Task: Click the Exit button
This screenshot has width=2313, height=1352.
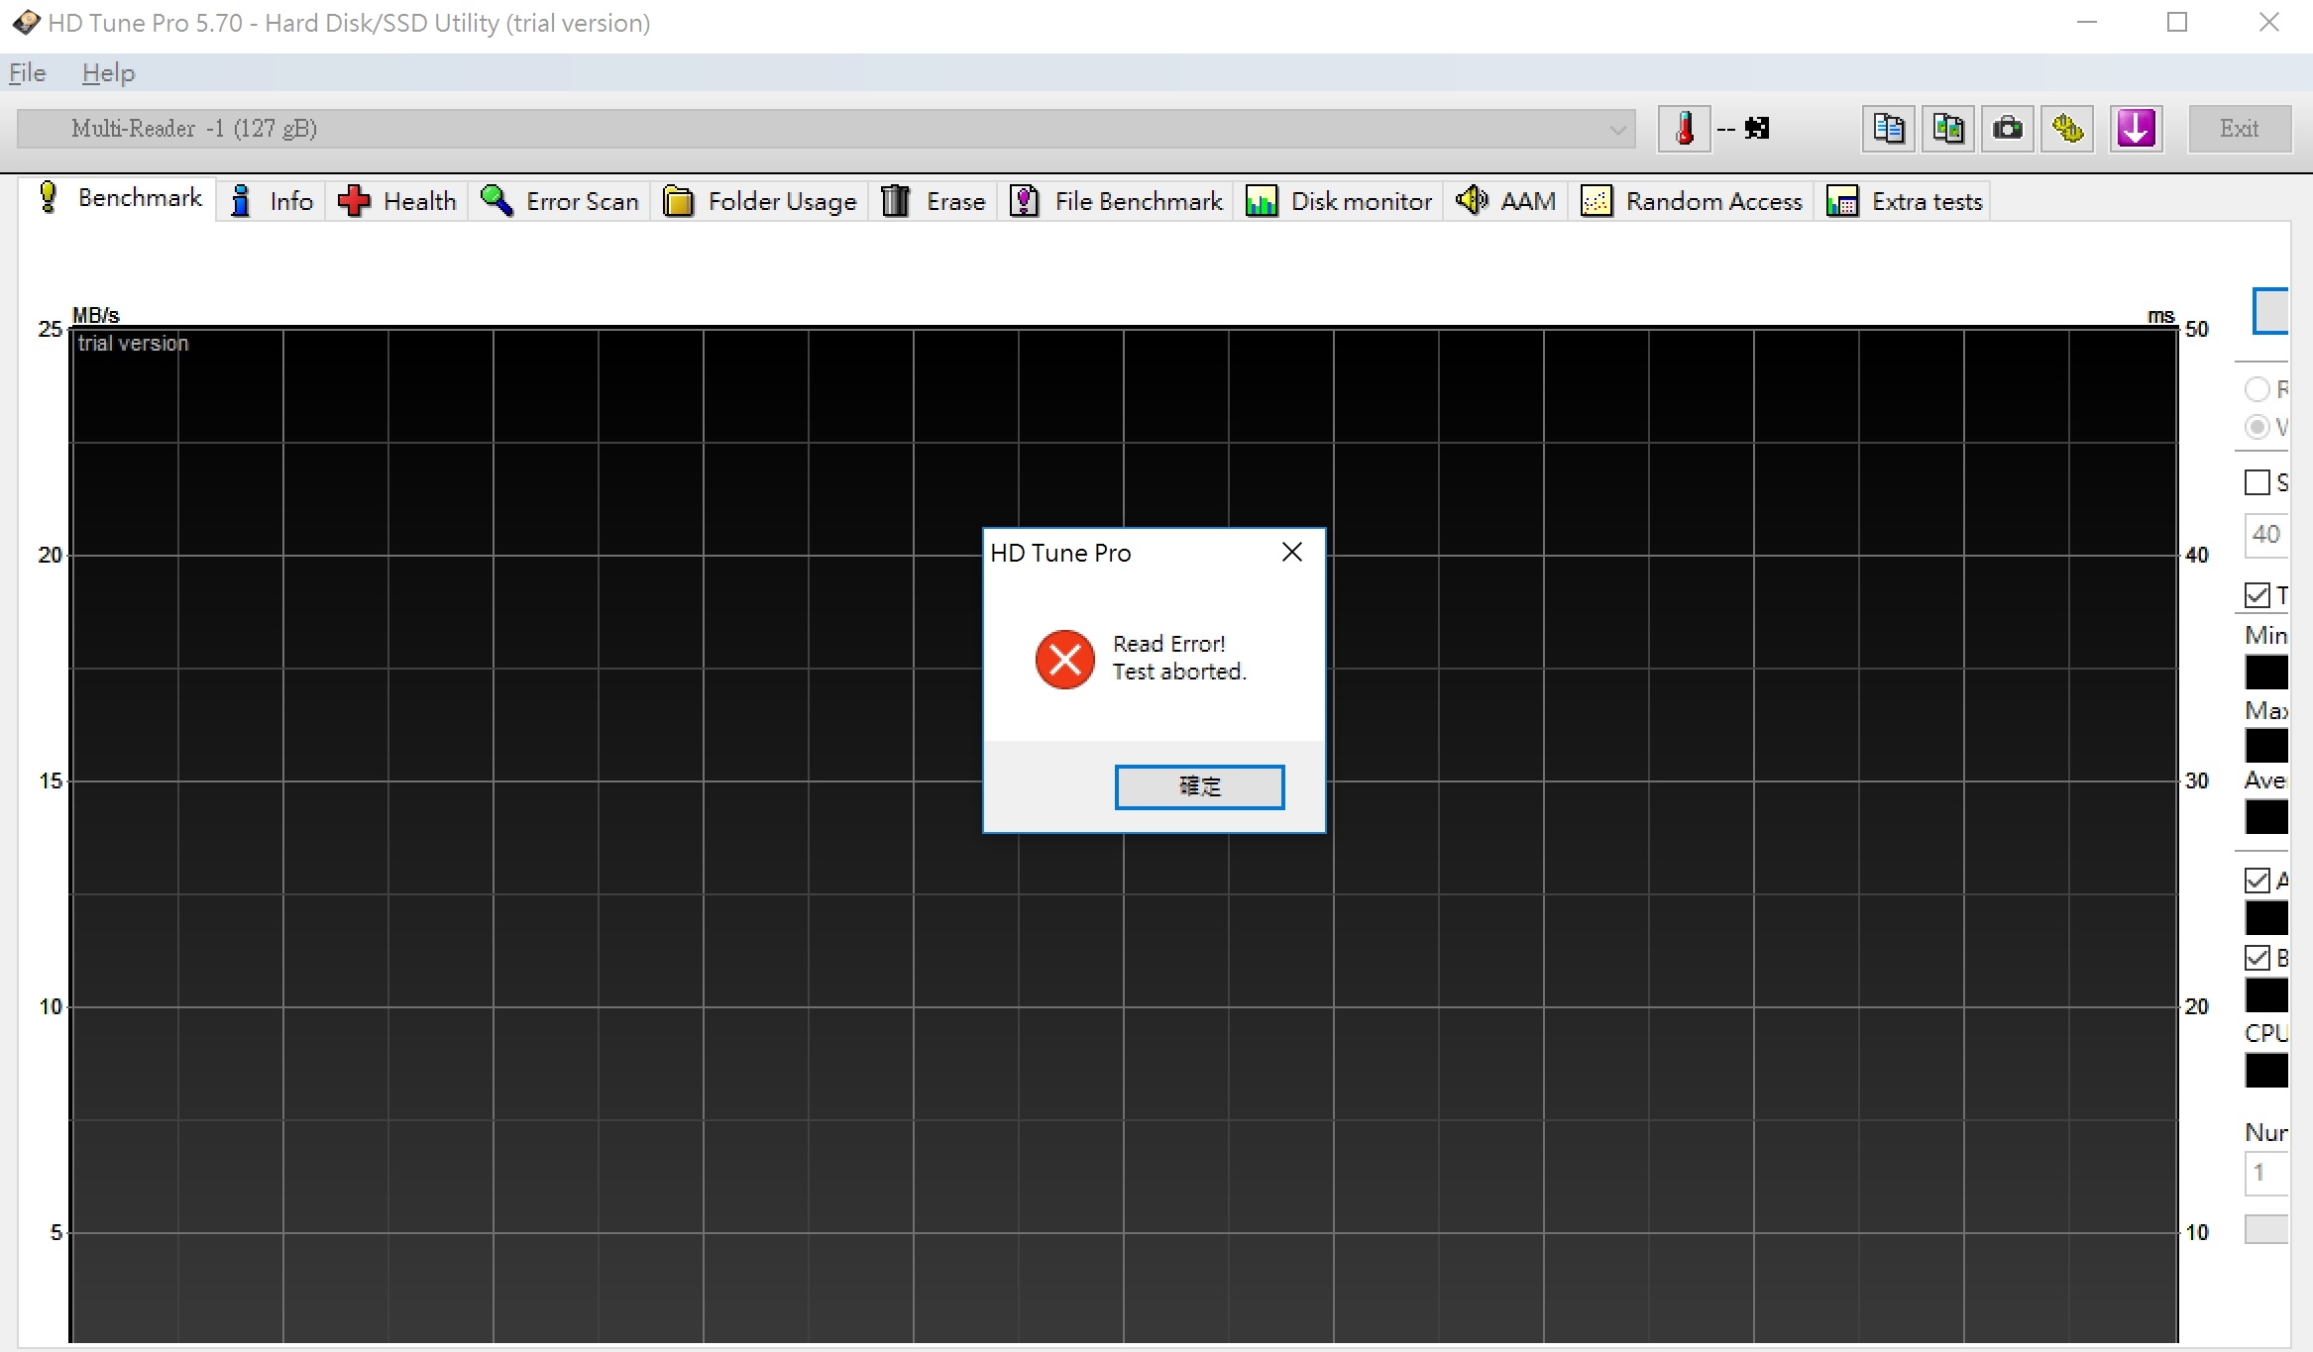Action: tap(2240, 129)
